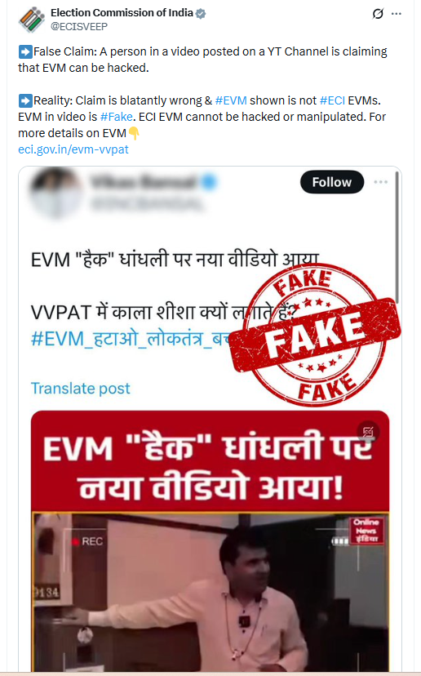Click the Online News India logo on video

[366, 531]
